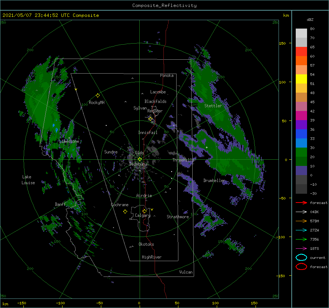Click the red forecast arrow in legend

(301, 203)
